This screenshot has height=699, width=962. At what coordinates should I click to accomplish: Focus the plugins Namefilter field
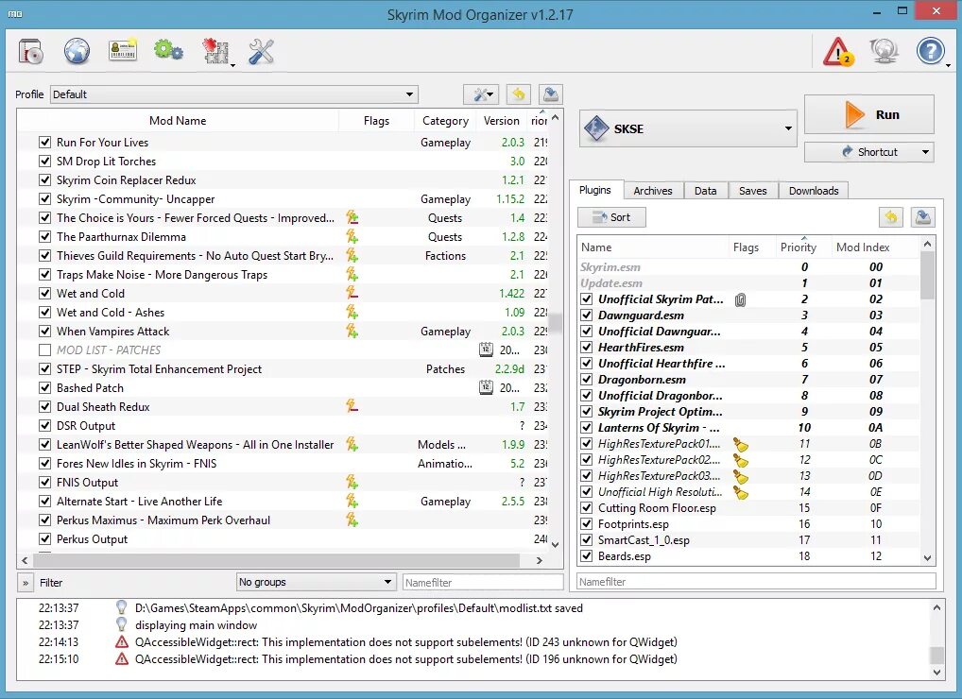tap(756, 581)
